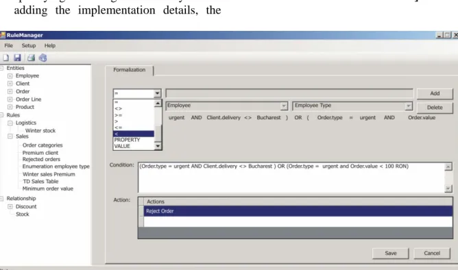Image resolution: width=458 pixels, height=270 pixels.
Task: Open the Help menu
Action: tap(50, 45)
